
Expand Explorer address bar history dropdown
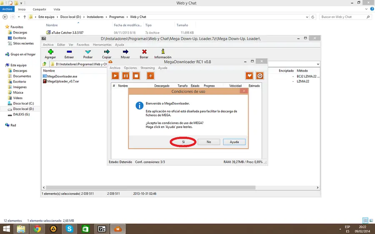307,17
